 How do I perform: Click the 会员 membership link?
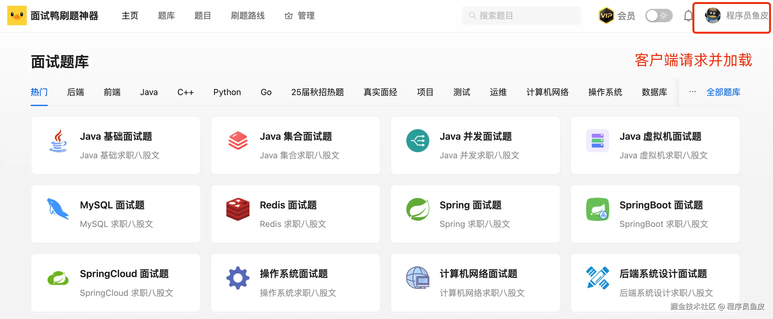pos(626,15)
